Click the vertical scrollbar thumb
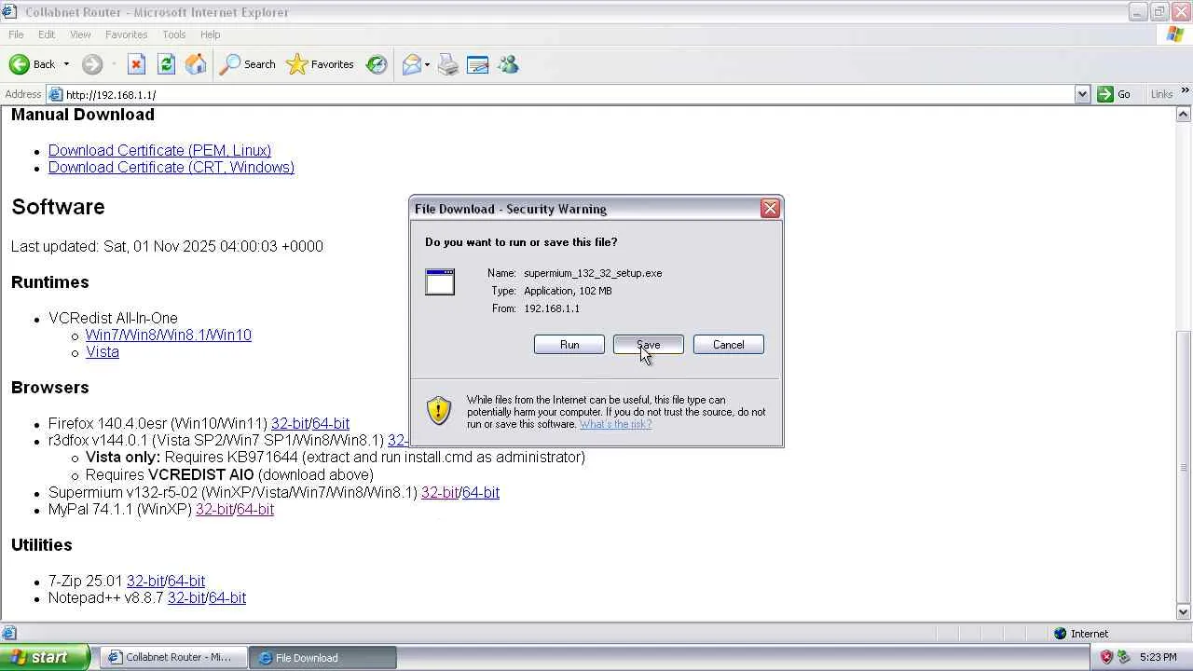 coord(1184,467)
